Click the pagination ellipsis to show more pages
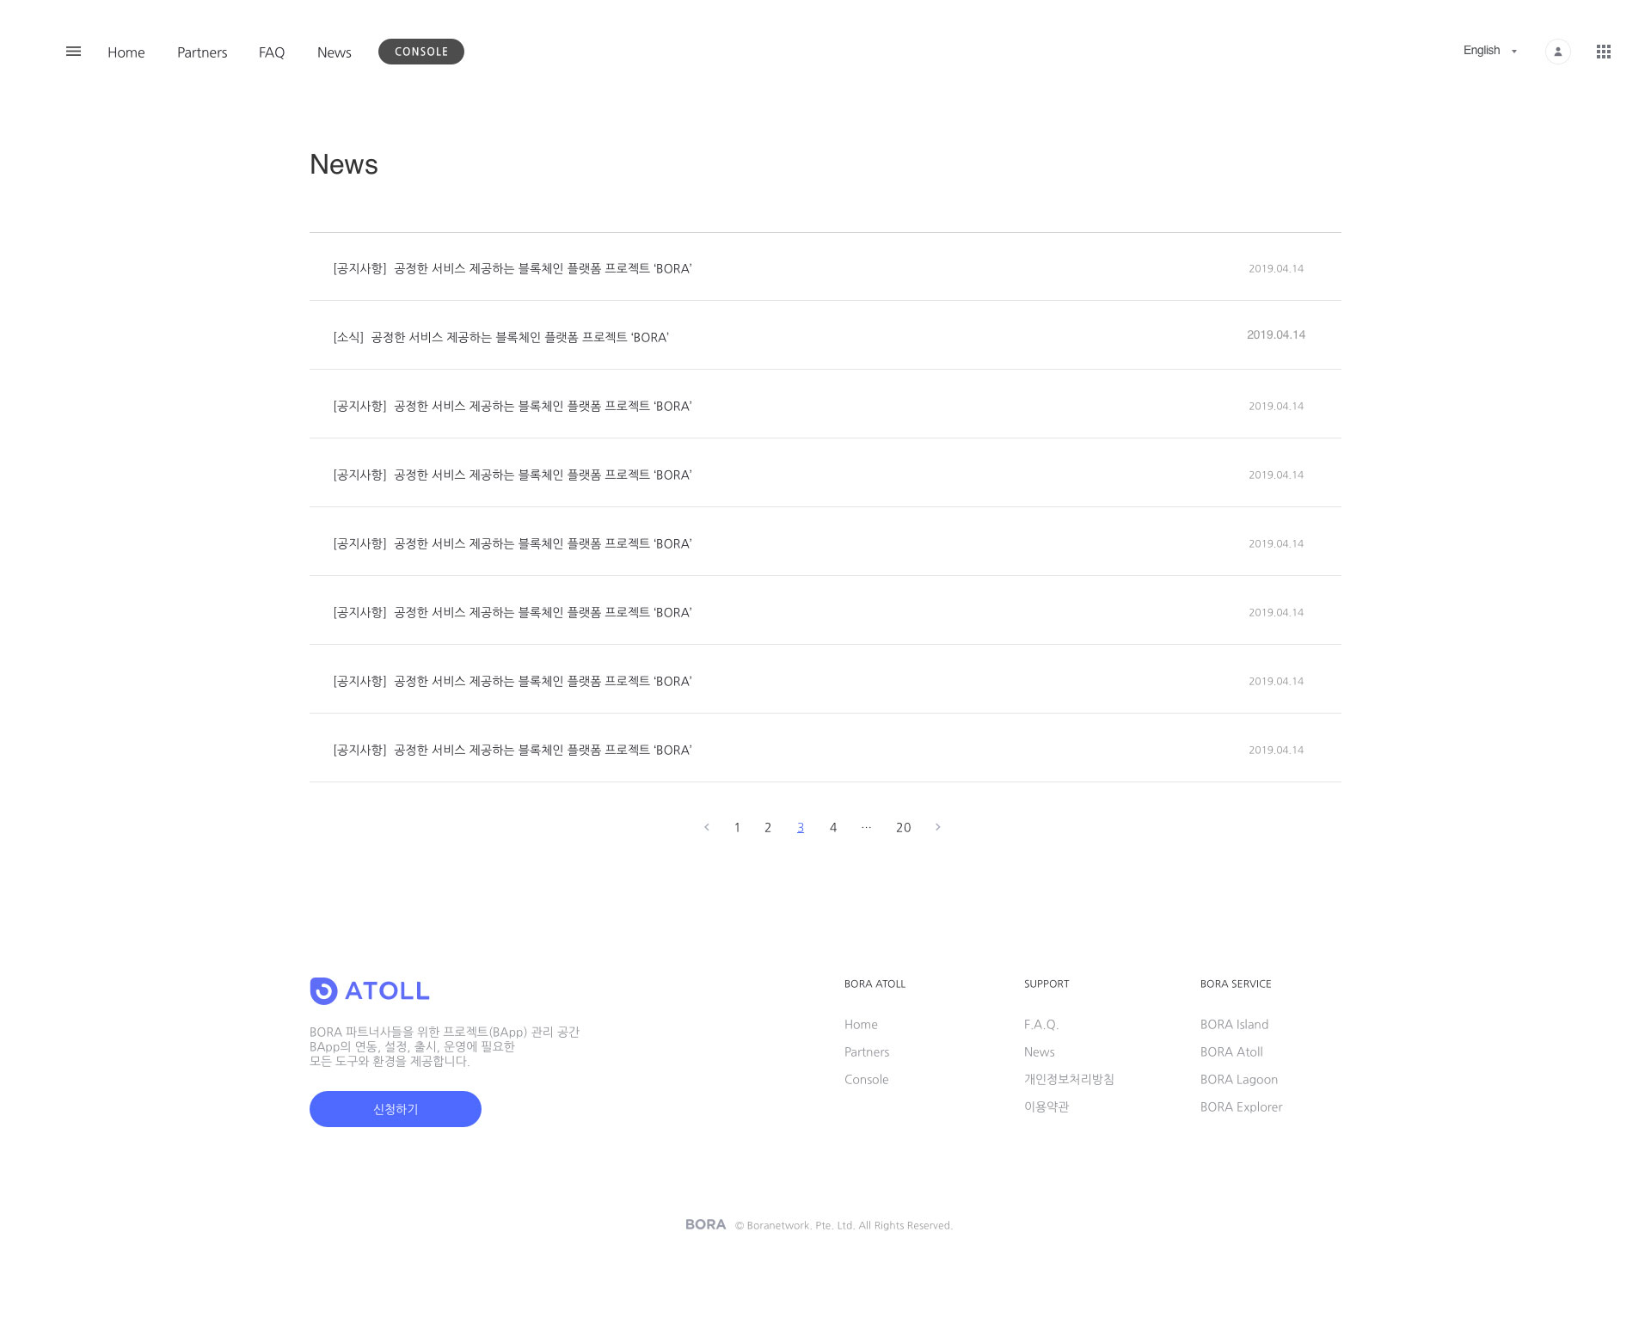The image size is (1651, 1324). (x=866, y=827)
